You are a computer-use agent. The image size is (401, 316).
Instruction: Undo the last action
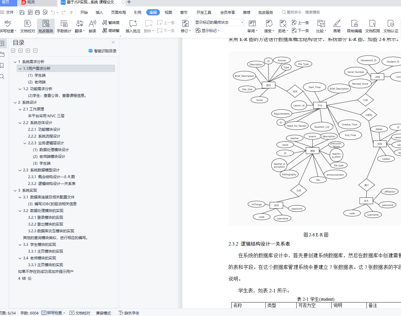pyautogui.click(x=53, y=12)
